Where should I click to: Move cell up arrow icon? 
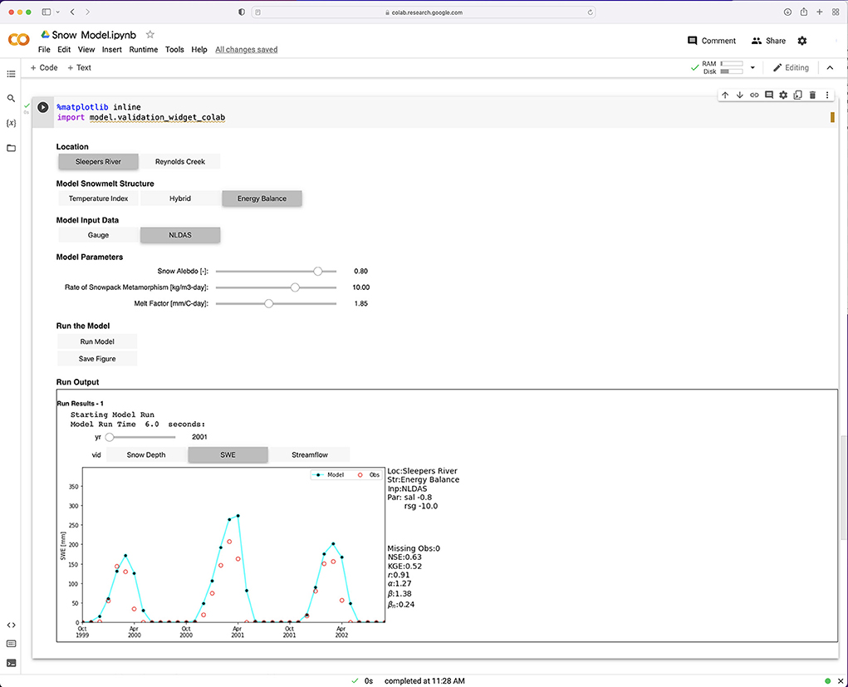[x=725, y=95]
